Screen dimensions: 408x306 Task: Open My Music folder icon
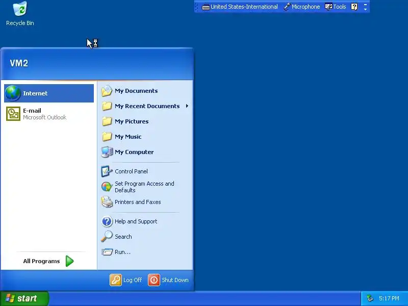pos(107,137)
